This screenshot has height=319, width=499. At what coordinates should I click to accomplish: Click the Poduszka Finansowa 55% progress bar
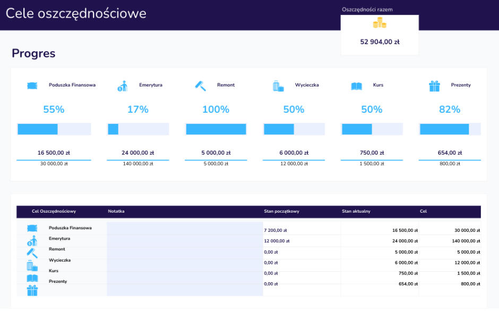[54, 129]
